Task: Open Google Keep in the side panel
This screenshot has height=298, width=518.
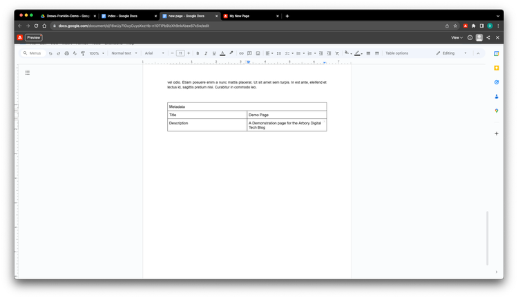Action: click(x=496, y=68)
